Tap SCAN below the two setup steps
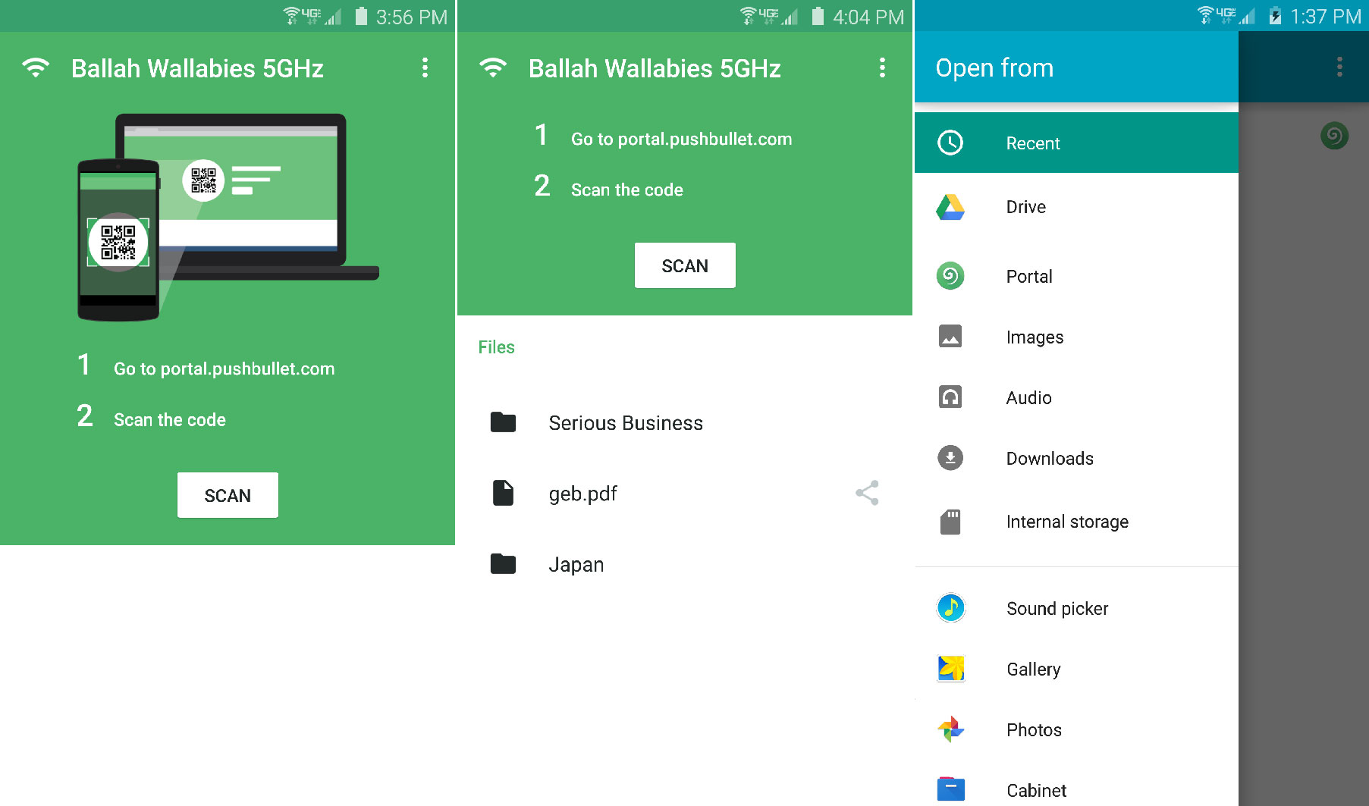 click(x=684, y=265)
